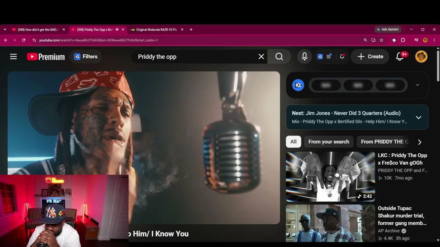Open the Extensions puzzle piece menu
The image size is (440, 247).
coord(403,40)
